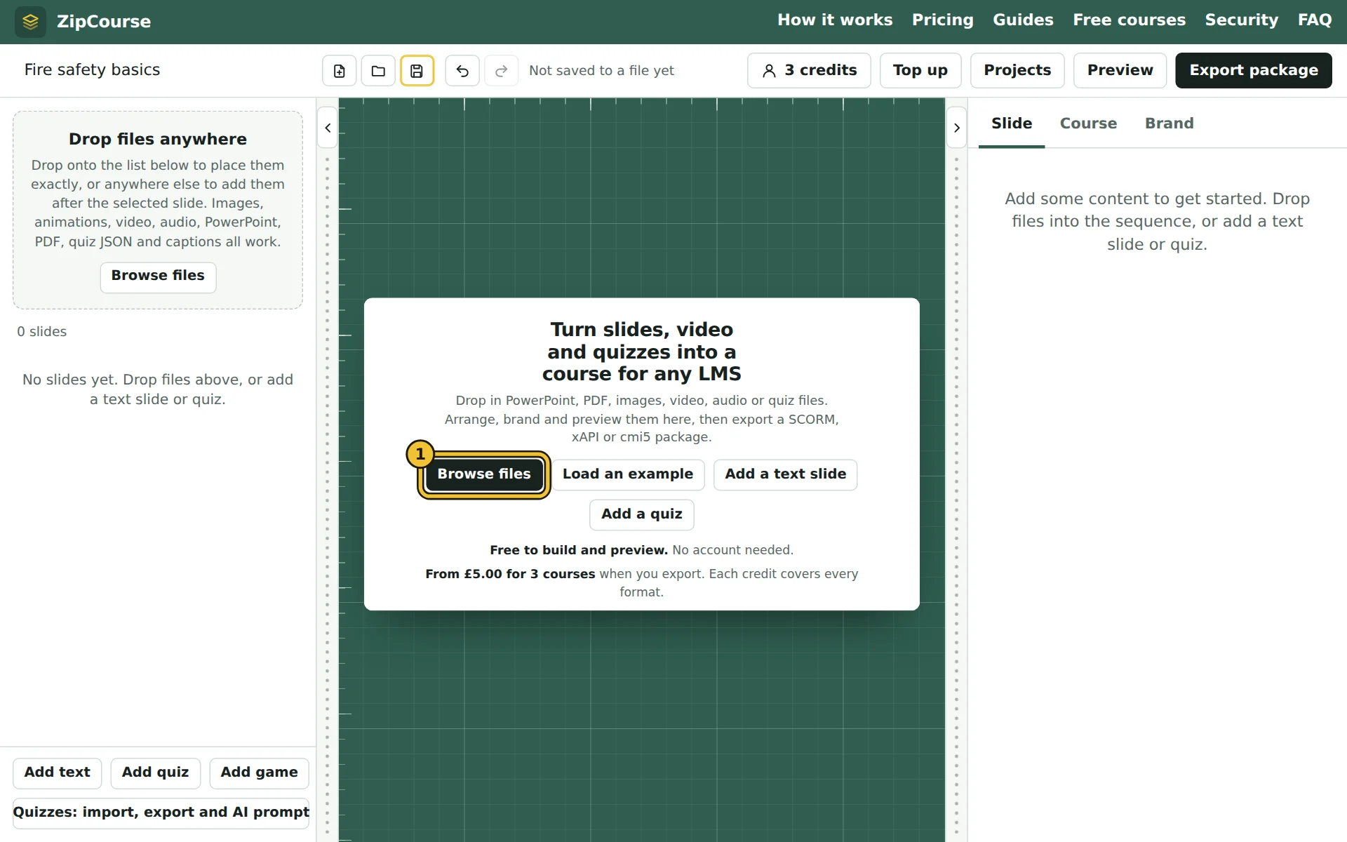The image size is (1347, 842).
Task: Top up credits
Action: (920, 71)
